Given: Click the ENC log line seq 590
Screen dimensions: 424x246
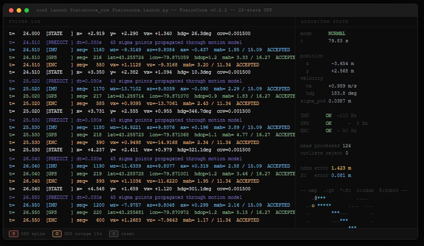Looking at the screenshot, I should tap(134, 143).
